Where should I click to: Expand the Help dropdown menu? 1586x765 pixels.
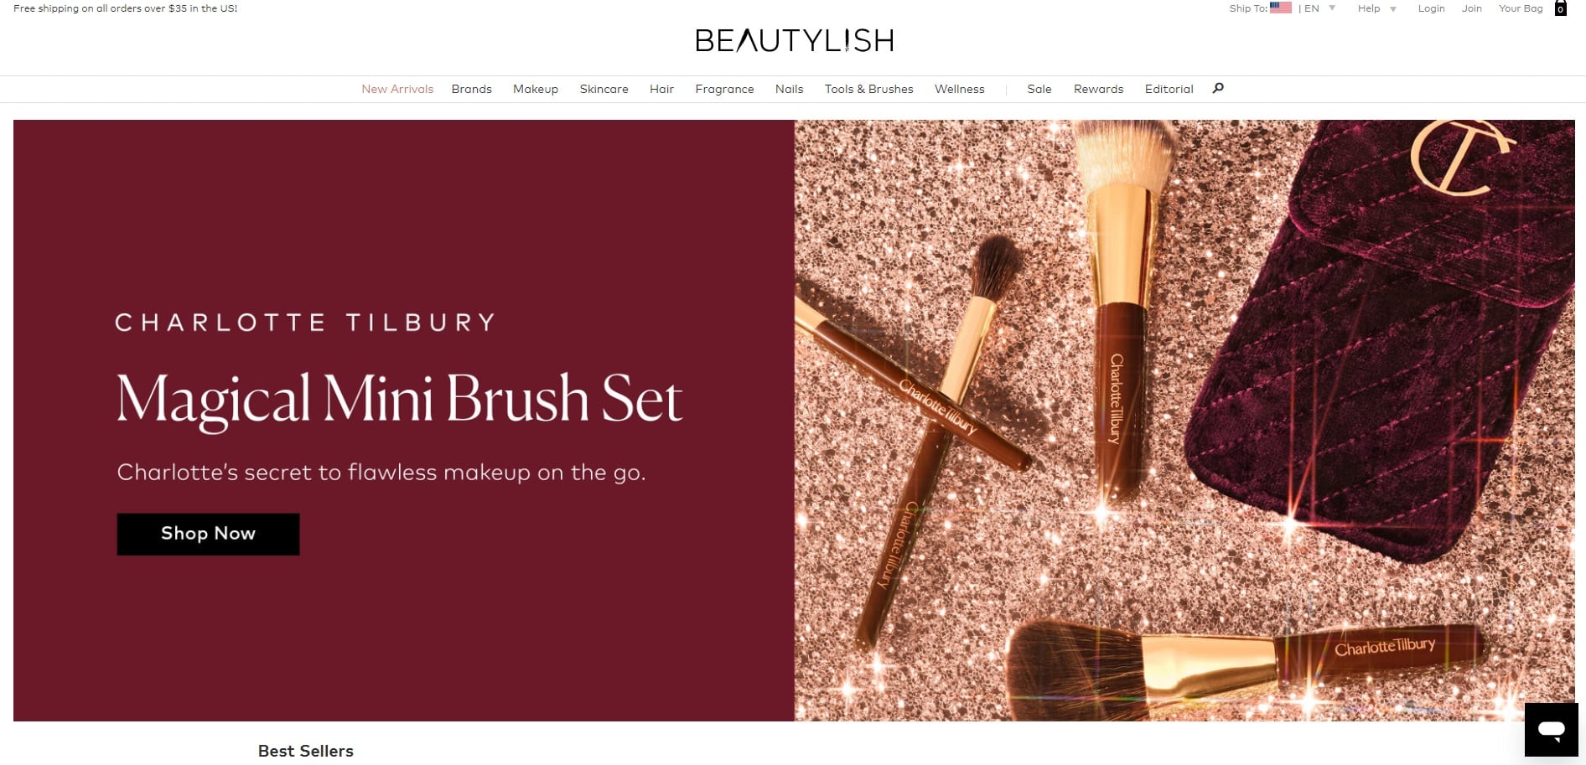tap(1376, 8)
